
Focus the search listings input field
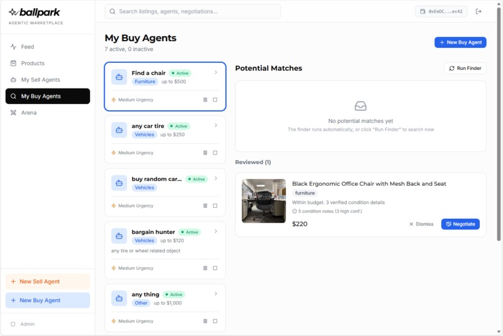(192, 11)
